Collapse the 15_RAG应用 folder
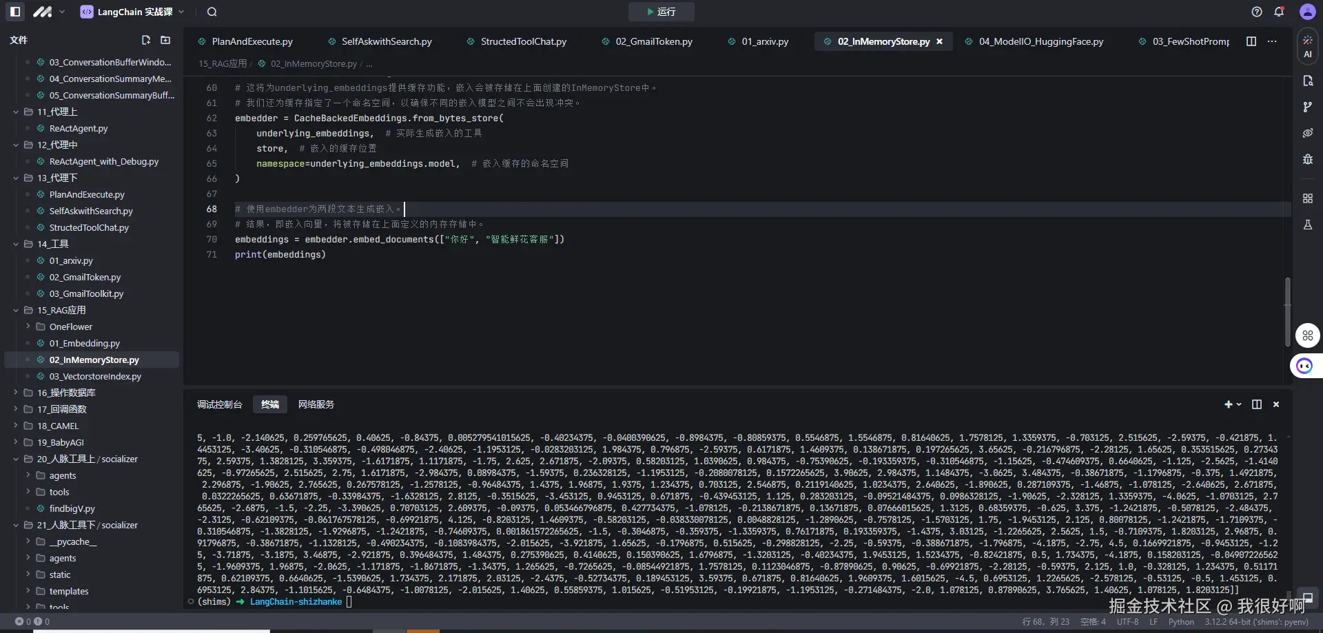This screenshot has width=1323, height=633. point(16,310)
